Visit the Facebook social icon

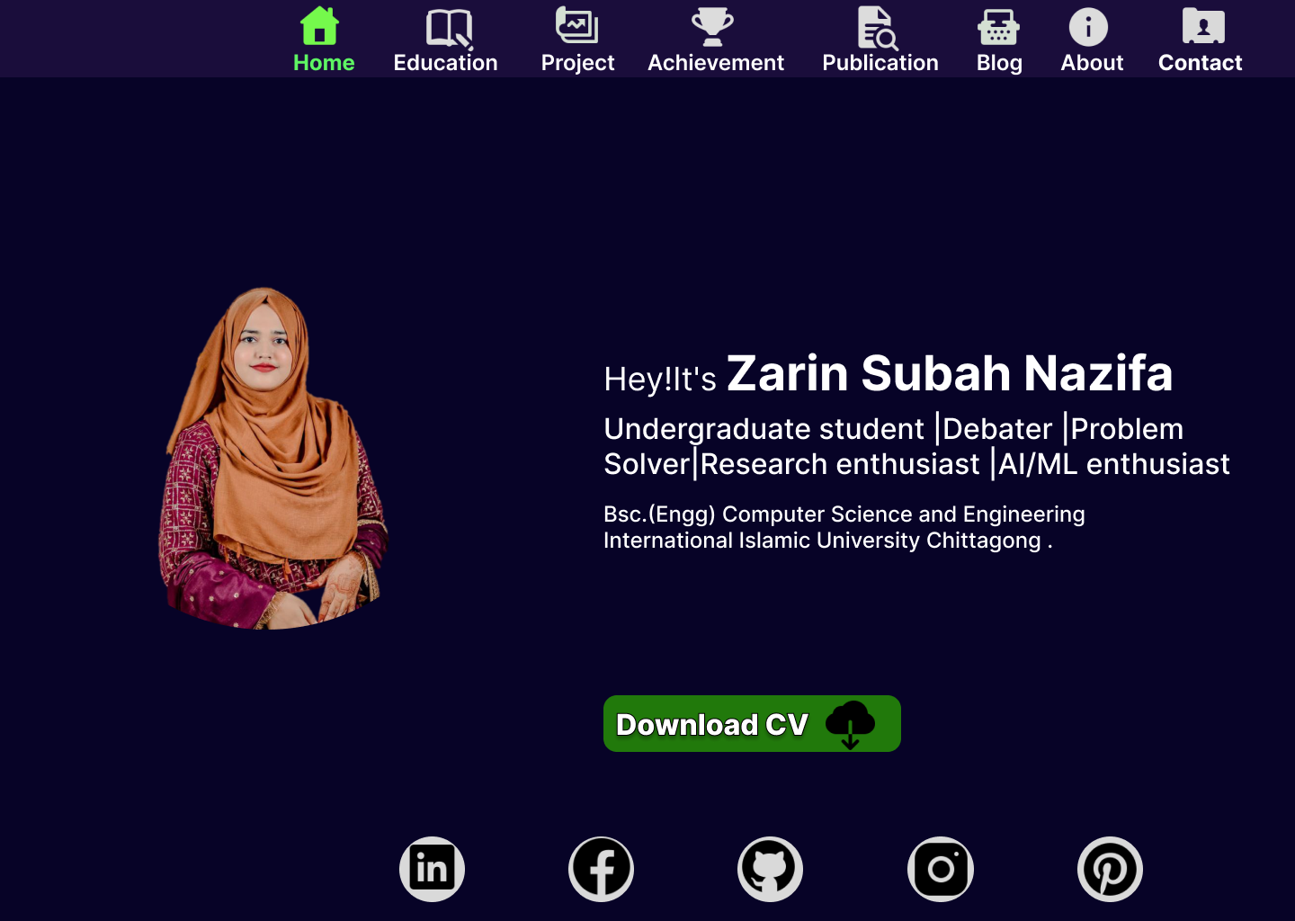[602, 869]
